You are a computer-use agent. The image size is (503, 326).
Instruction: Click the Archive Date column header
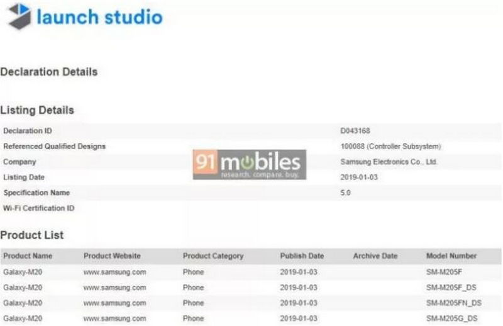tap(375, 256)
